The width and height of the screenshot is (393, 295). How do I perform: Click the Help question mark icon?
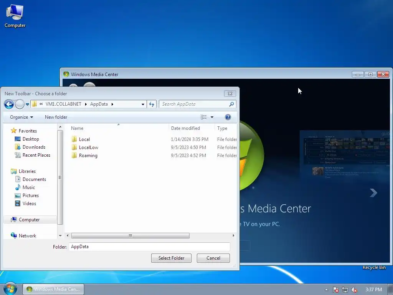[228, 117]
